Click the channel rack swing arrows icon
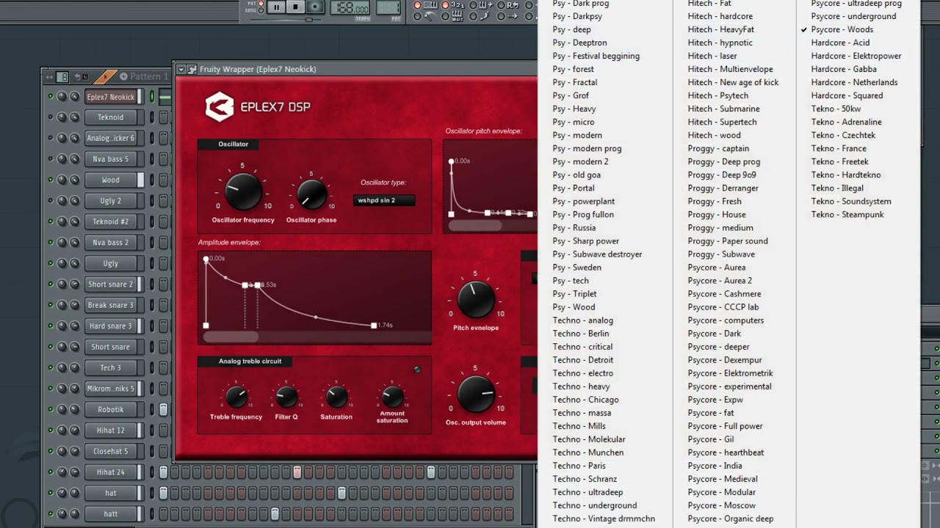Viewport: 940px width, 528px height. [x=49, y=76]
